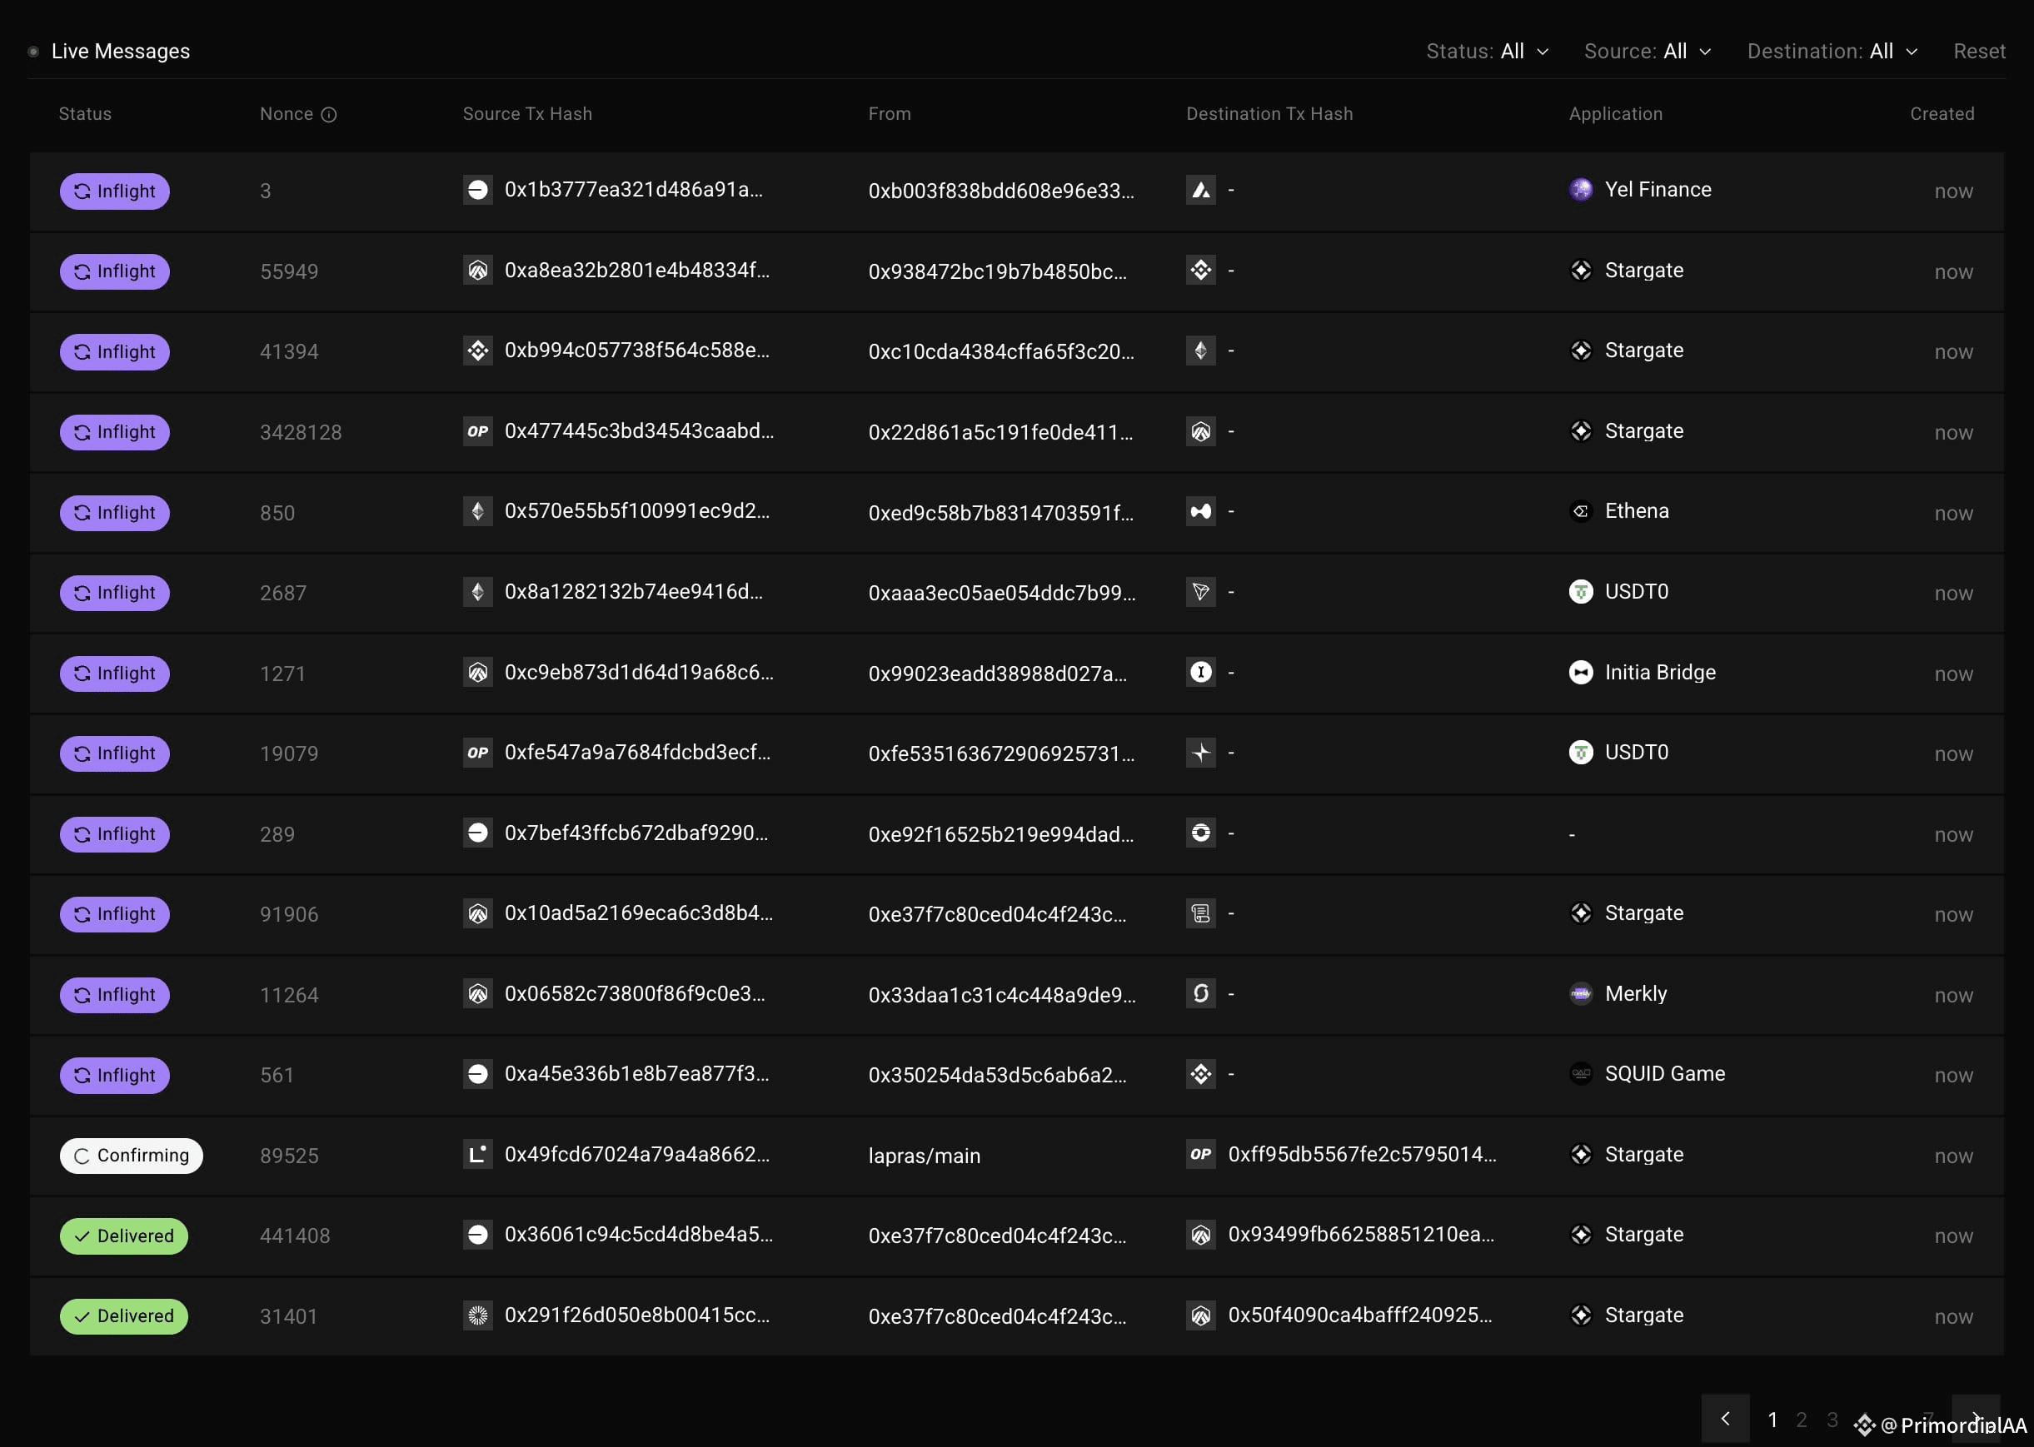Click destination chain icon in nonce 19079 row

coord(1200,753)
